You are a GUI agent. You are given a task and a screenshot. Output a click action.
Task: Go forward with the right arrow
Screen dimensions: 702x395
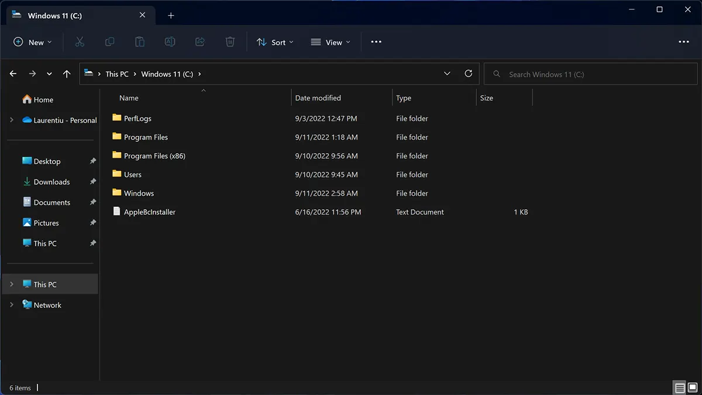point(32,74)
